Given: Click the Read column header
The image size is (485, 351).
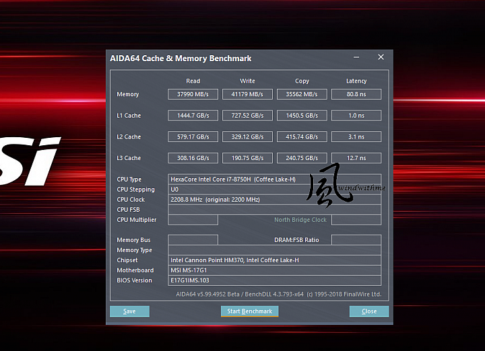Looking at the screenshot, I should (x=193, y=81).
